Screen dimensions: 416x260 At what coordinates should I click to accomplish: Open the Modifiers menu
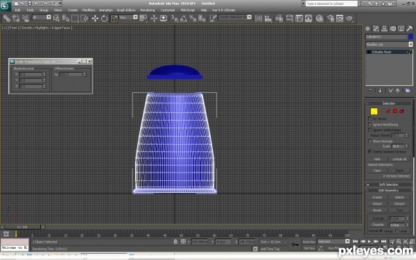click(x=89, y=10)
